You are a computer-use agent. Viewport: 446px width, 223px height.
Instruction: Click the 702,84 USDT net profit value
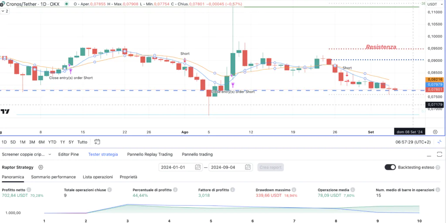click(15, 196)
